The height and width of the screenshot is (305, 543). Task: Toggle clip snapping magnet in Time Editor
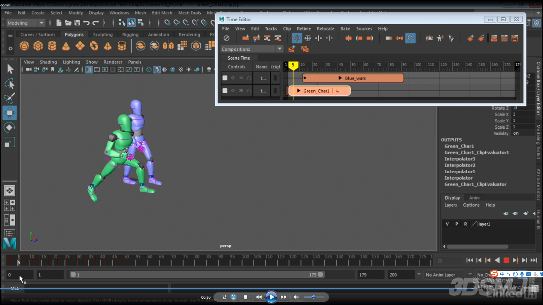(410, 38)
